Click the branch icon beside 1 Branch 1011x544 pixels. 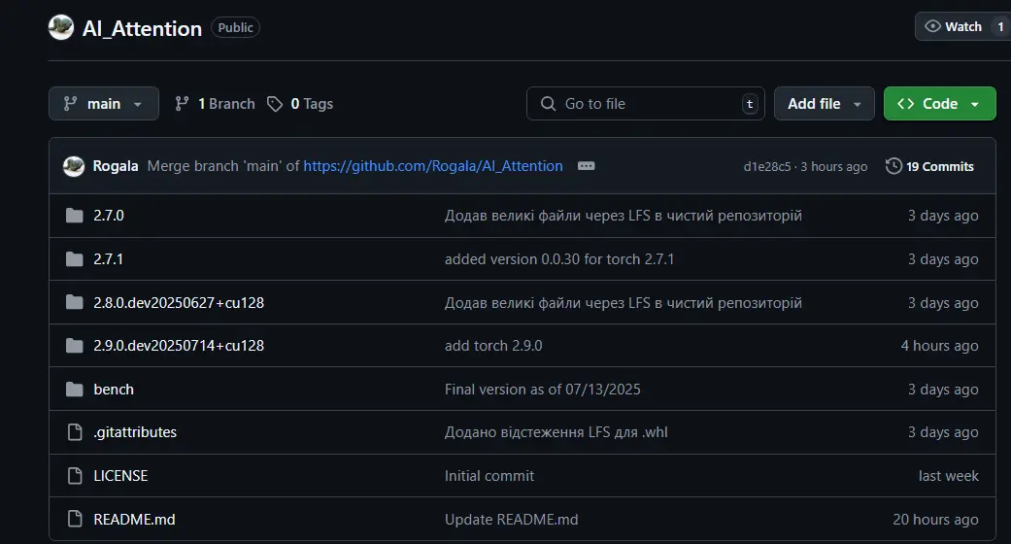pos(182,103)
